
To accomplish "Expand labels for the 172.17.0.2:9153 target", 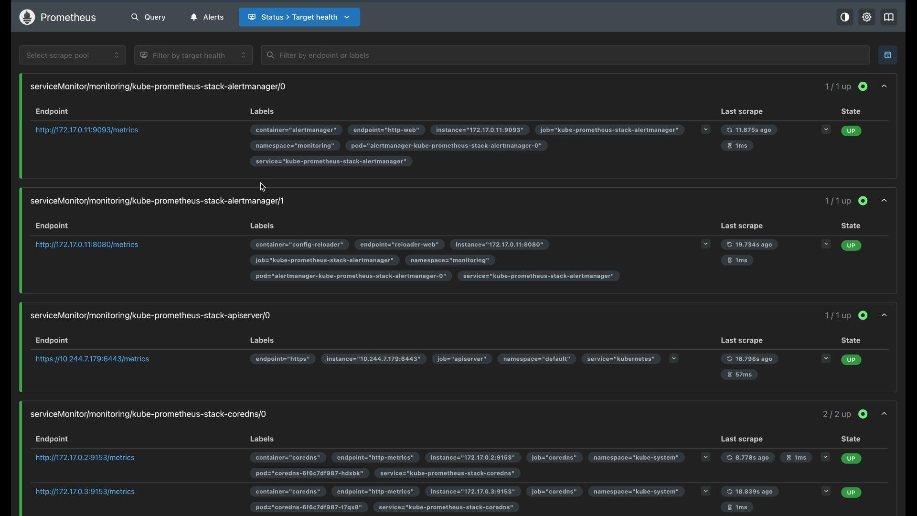I will [706, 458].
